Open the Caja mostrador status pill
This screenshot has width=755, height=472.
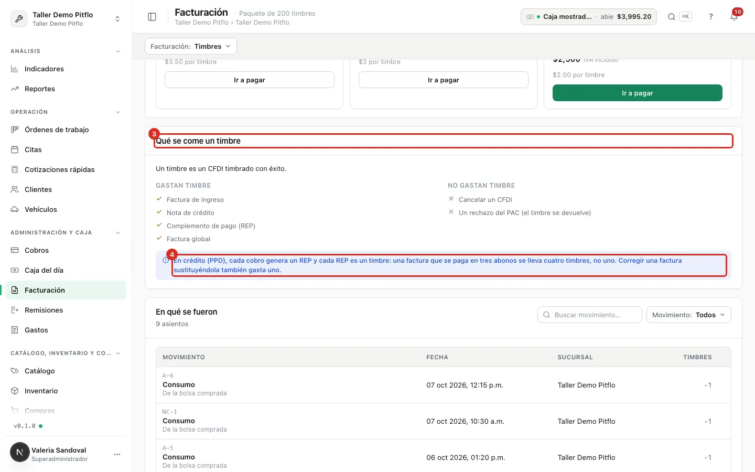(x=588, y=17)
